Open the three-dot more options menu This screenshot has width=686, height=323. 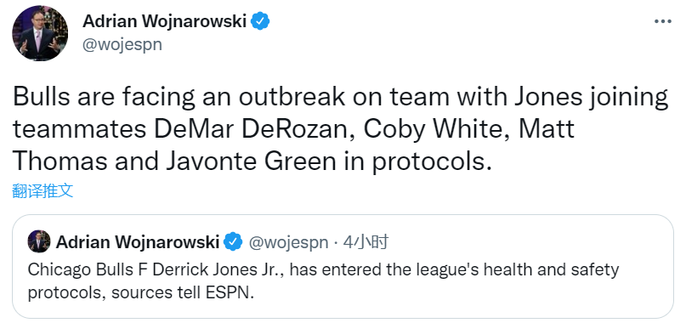662,21
